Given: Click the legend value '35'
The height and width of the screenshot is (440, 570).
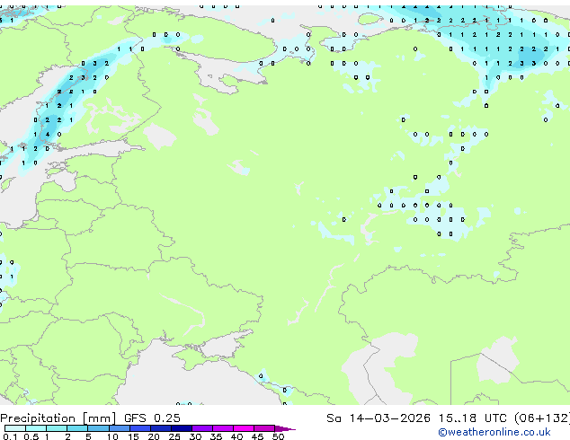Looking at the screenshot, I should point(216,436).
